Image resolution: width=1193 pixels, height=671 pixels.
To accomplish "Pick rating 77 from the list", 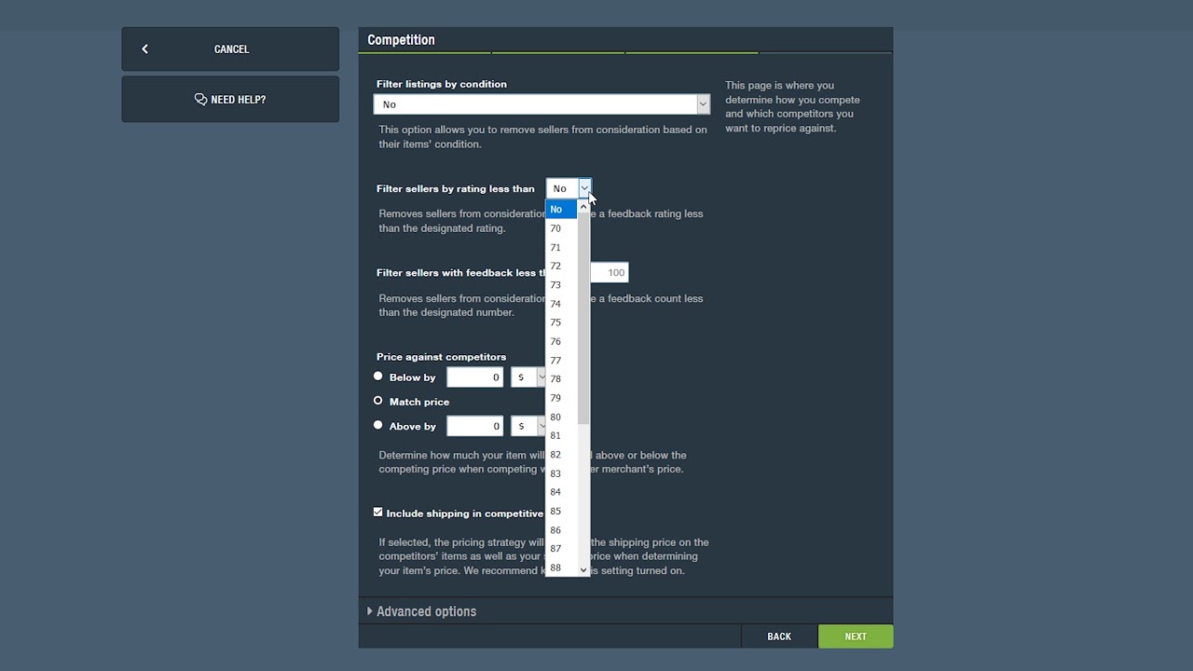I will pyautogui.click(x=562, y=361).
